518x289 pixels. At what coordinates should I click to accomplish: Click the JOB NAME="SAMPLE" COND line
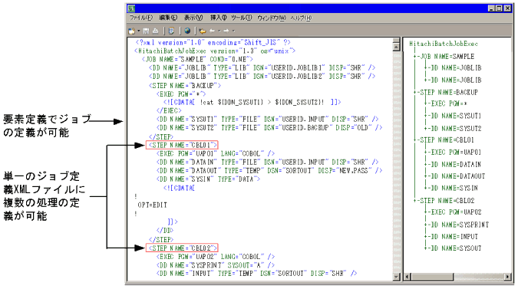pyautogui.click(x=197, y=59)
